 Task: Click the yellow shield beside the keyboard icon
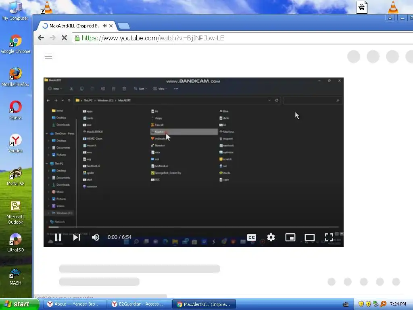click(361, 304)
